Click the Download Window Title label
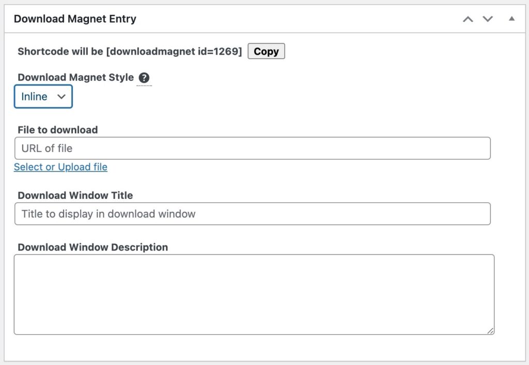 tap(75, 195)
